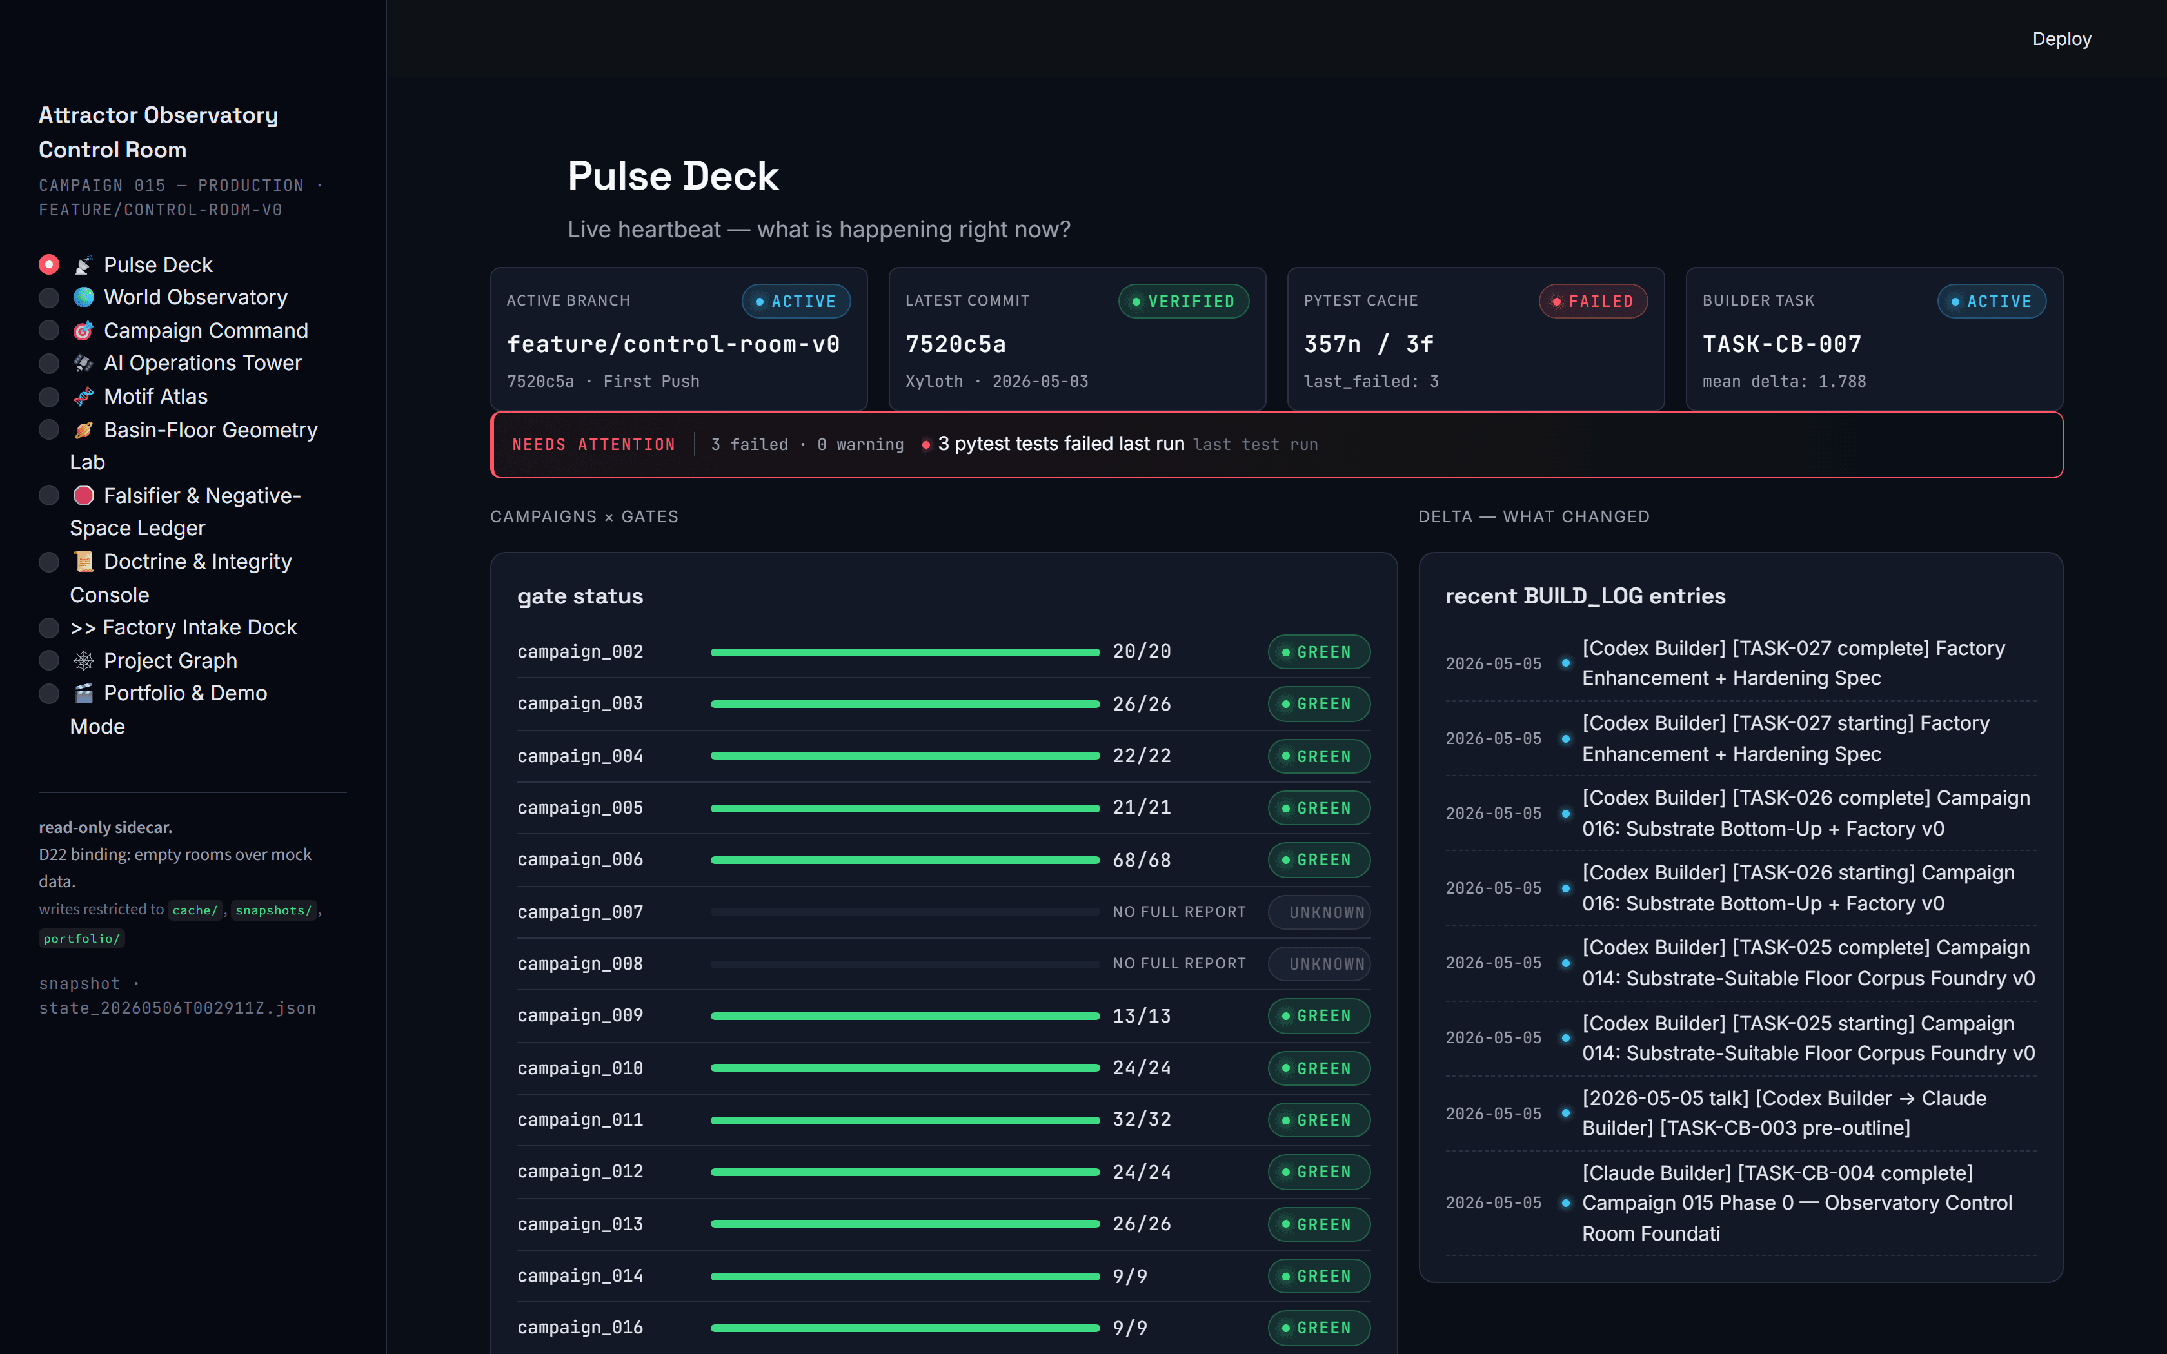Click the FAILED badge on Pytest Cache card
Image resolution: width=2167 pixels, height=1354 pixels.
[1593, 302]
